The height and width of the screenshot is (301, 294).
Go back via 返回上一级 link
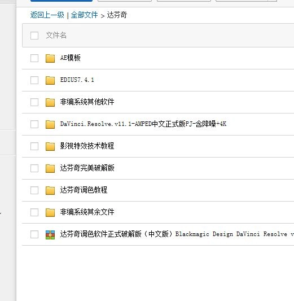(x=47, y=15)
